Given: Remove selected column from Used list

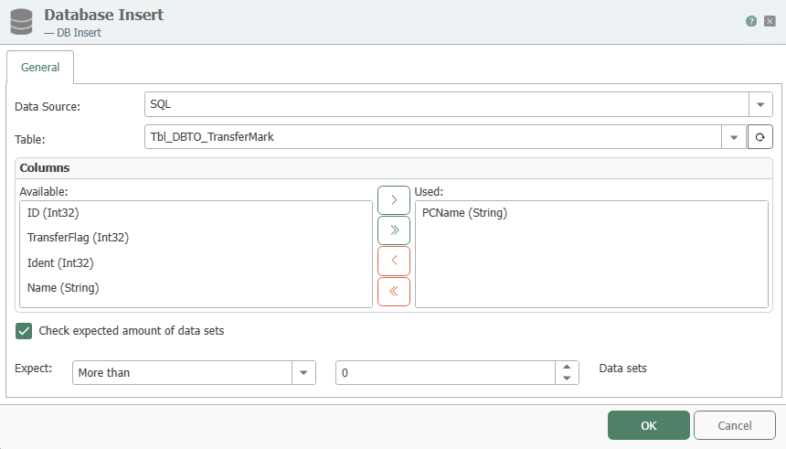Looking at the screenshot, I should [394, 261].
